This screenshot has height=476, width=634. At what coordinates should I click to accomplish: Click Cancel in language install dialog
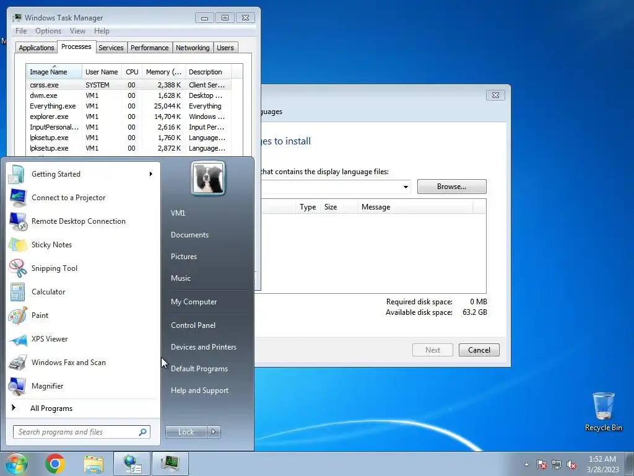point(479,350)
